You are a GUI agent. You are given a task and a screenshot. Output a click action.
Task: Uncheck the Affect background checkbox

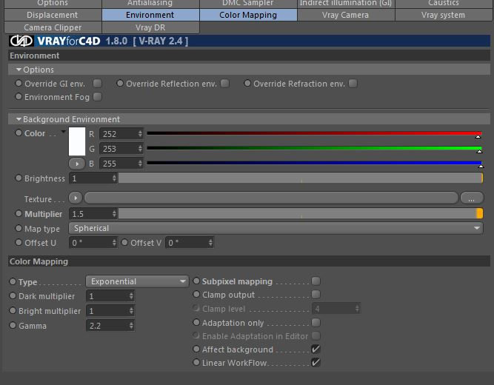point(316,349)
